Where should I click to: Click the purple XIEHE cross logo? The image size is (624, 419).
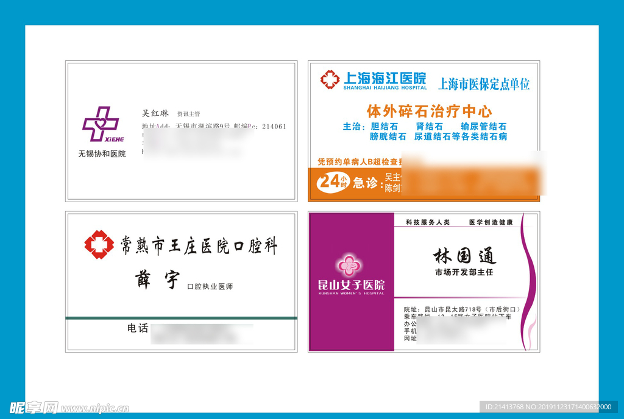coord(101,125)
